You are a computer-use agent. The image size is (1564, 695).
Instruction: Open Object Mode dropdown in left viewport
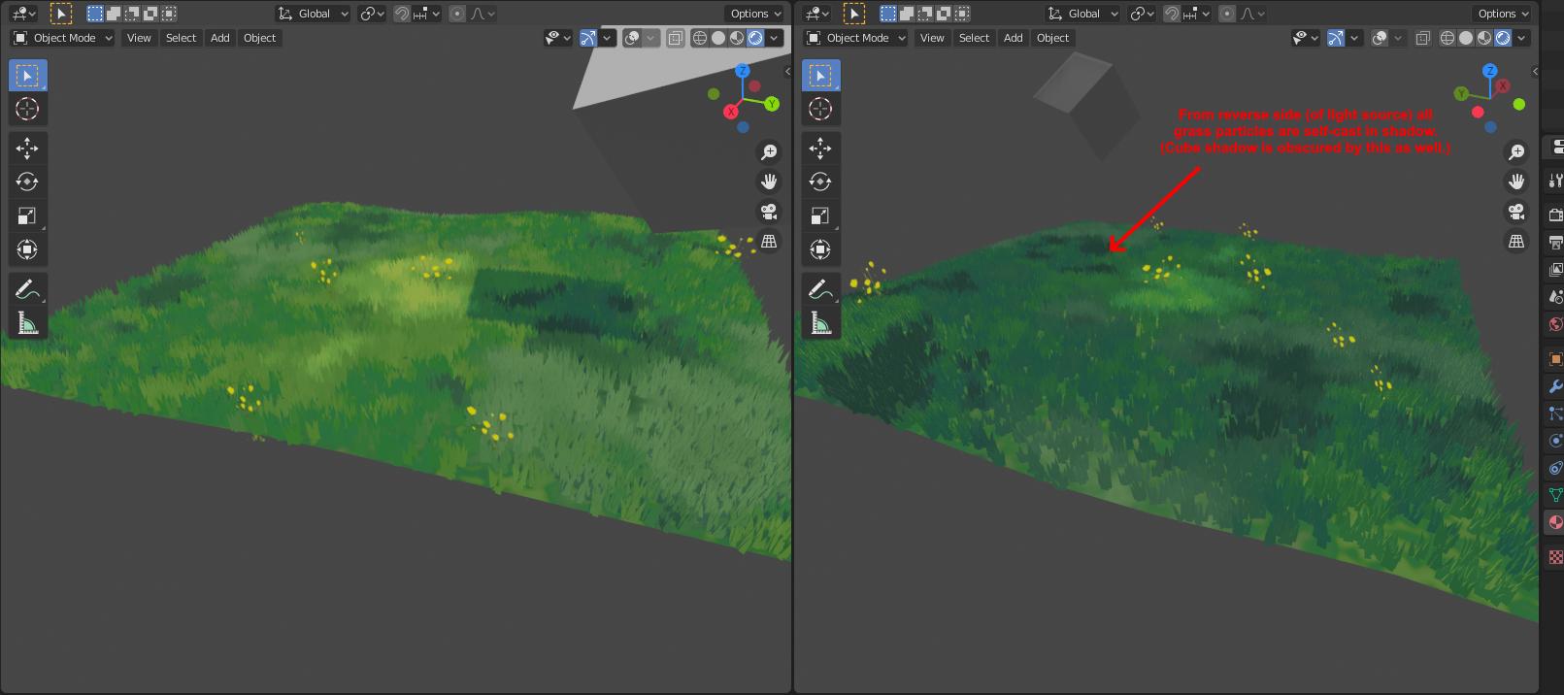(x=63, y=38)
